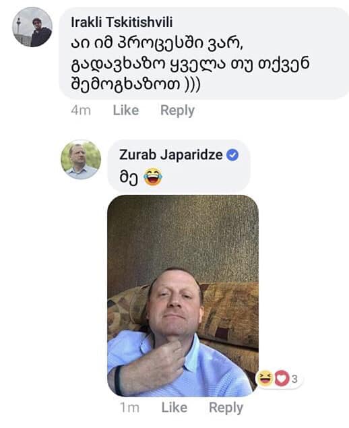Image resolution: width=349 pixels, height=428 pixels.
Task: Open the Irakli Tskitishvili name link
Action: tap(122, 22)
